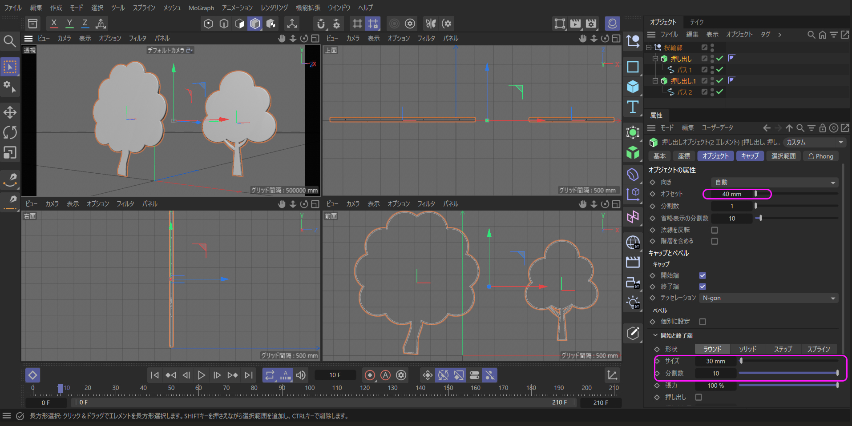Select the ソリッド bevel shape button
This screenshot has height=426, width=852.
pyautogui.click(x=747, y=349)
